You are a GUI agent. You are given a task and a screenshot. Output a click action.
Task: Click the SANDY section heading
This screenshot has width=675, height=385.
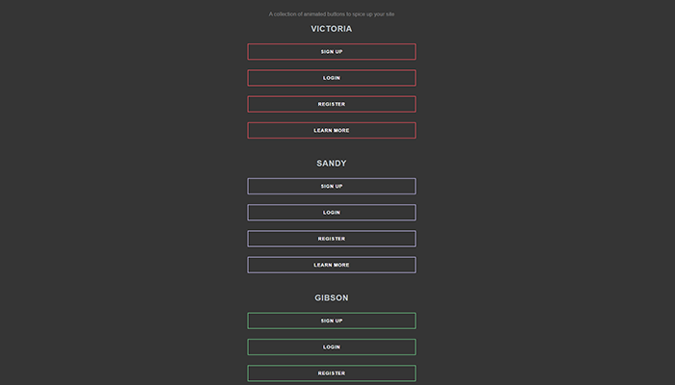pyautogui.click(x=332, y=164)
